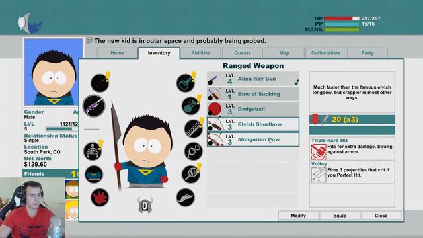423x238 pixels.
Task: Click the Location South Park, CO text
Action: (x=42, y=152)
